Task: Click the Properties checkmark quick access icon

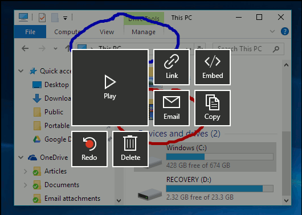Action: (x=42, y=18)
